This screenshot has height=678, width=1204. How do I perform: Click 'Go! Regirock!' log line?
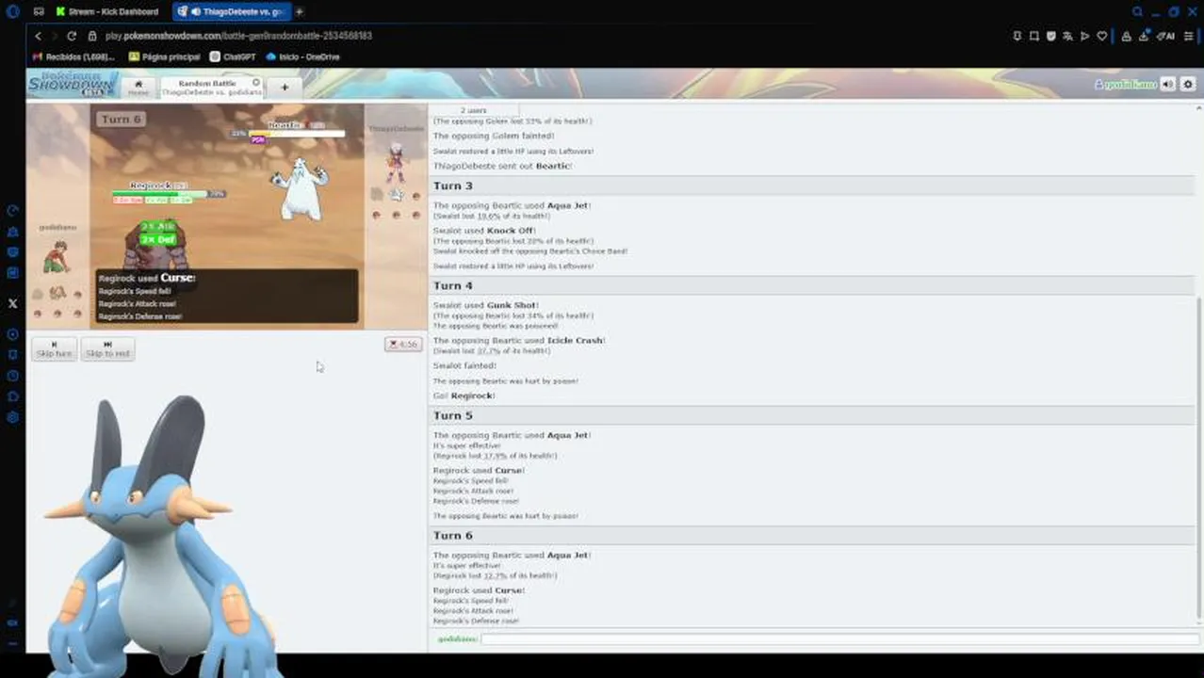click(464, 395)
